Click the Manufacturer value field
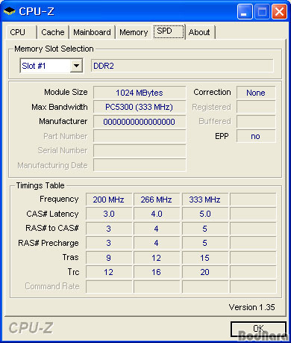 (140, 122)
